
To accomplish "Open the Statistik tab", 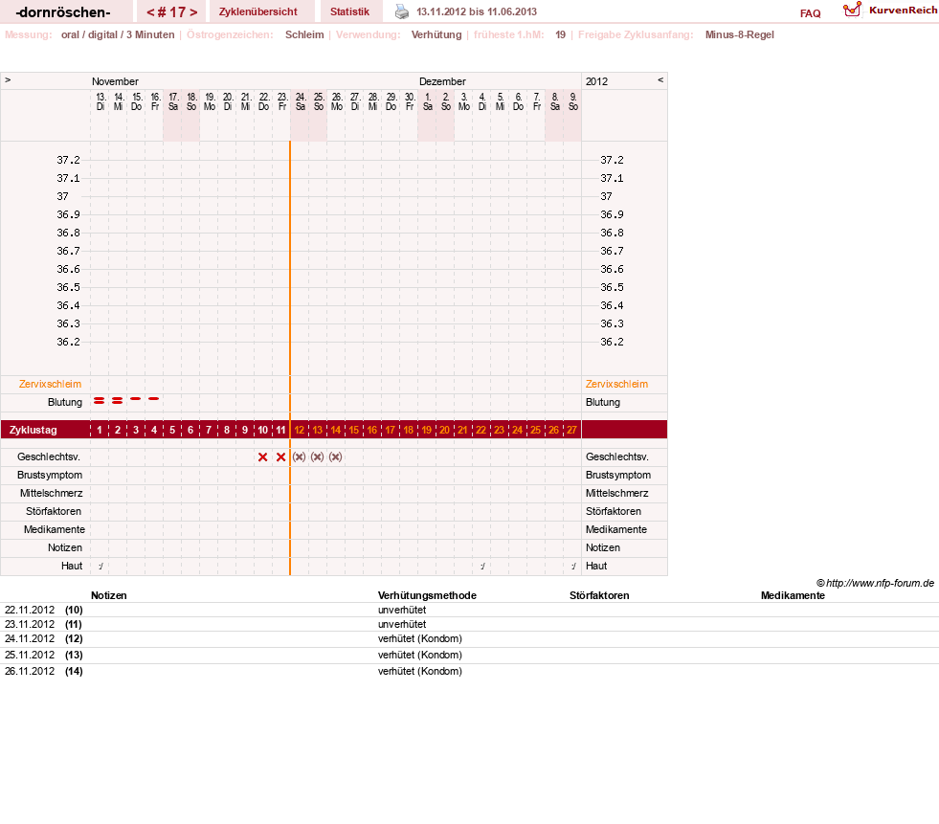I will point(349,11).
